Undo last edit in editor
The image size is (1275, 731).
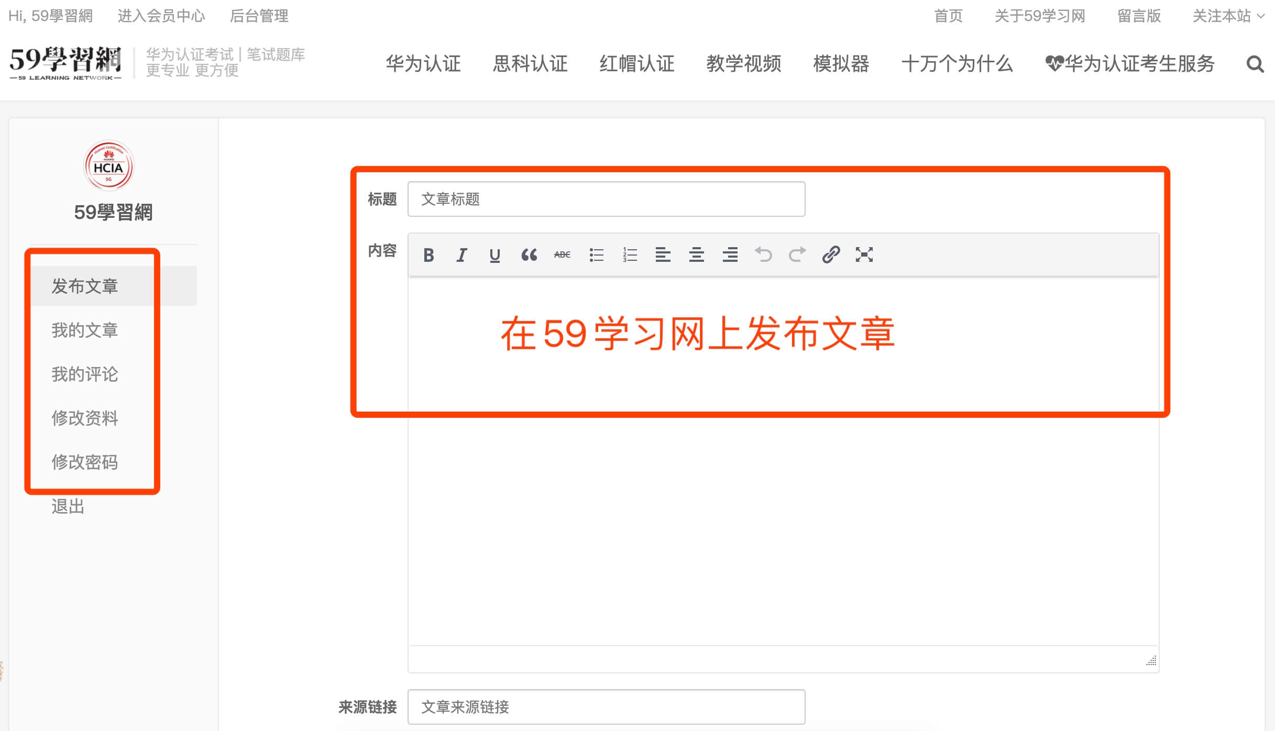click(x=763, y=255)
